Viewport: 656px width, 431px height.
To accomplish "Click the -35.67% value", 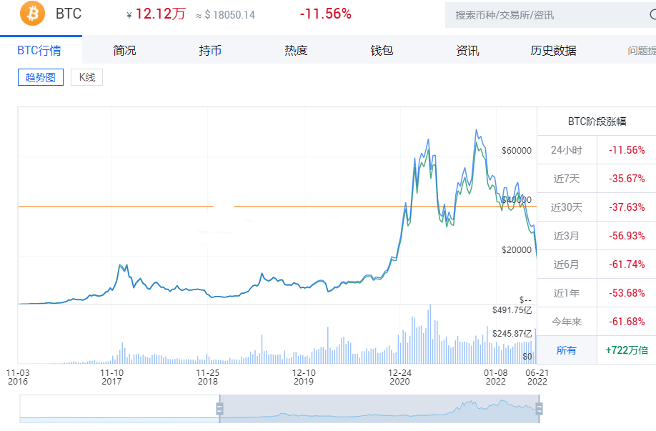I will click(627, 179).
